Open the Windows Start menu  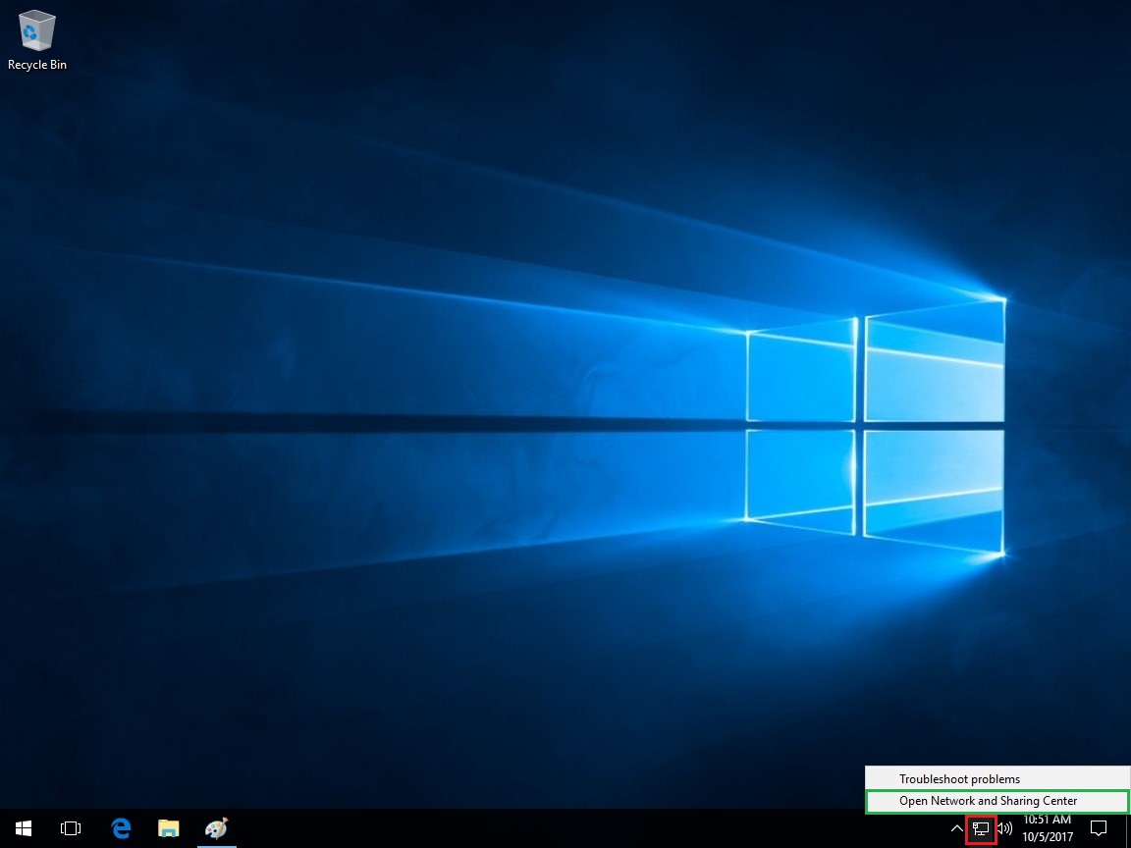pyautogui.click(x=24, y=828)
